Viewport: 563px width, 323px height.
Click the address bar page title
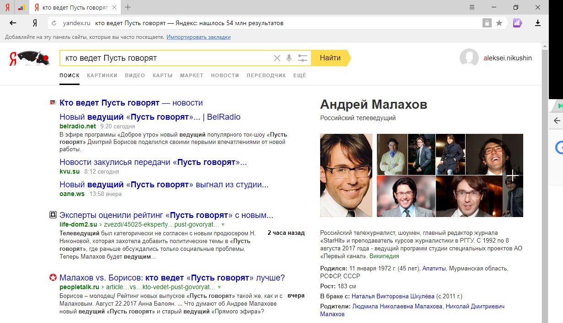(190, 23)
